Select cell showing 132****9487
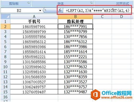Screen dimensions: 134x102 75,92
